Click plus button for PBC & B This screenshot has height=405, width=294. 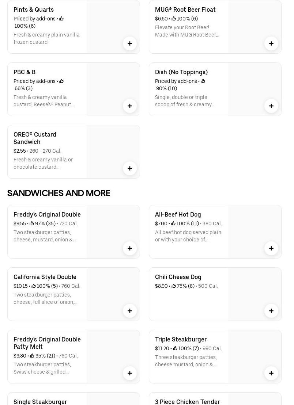pyautogui.click(x=130, y=106)
